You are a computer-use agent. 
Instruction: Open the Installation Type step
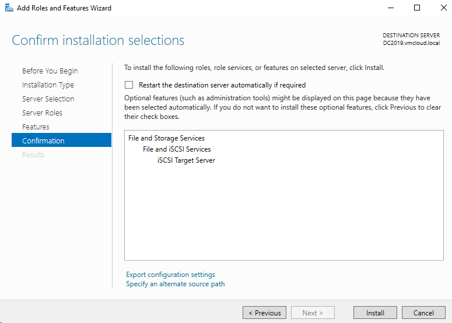(x=48, y=85)
